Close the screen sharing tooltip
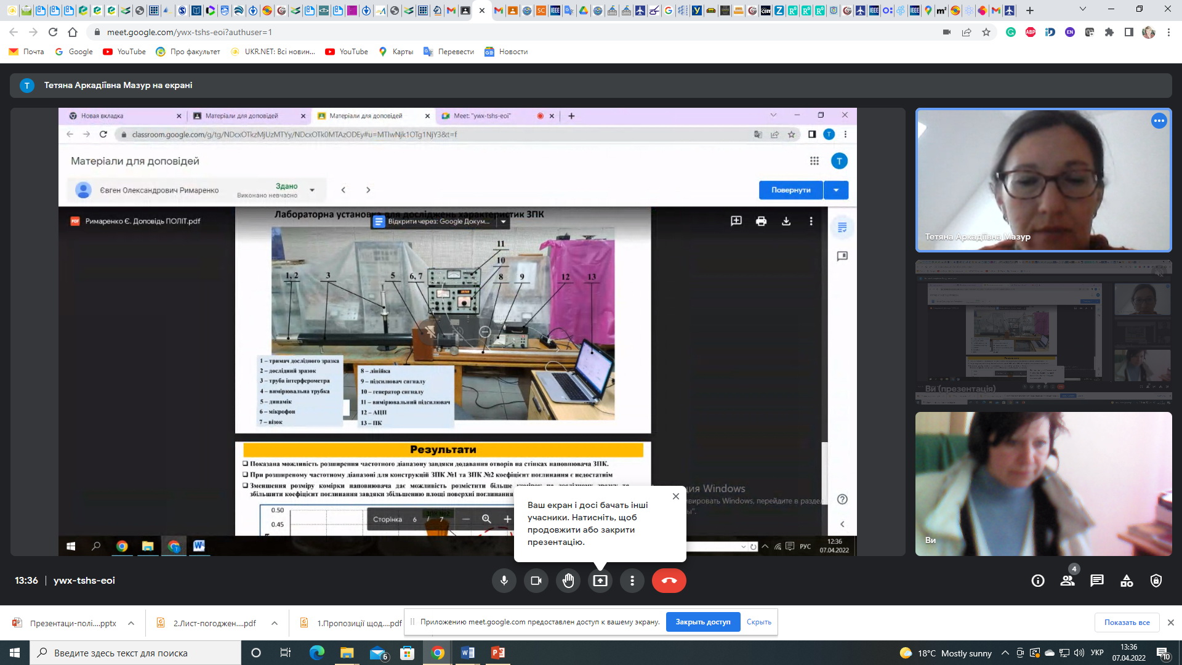The height and width of the screenshot is (665, 1182). pyautogui.click(x=675, y=496)
